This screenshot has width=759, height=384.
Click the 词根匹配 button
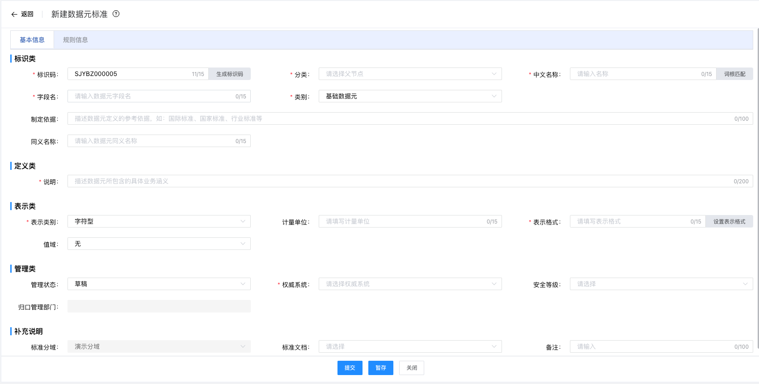734,74
